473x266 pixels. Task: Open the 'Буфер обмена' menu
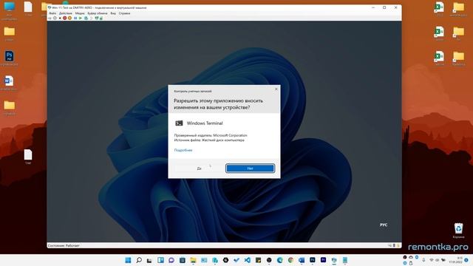pyautogui.click(x=98, y=13)
